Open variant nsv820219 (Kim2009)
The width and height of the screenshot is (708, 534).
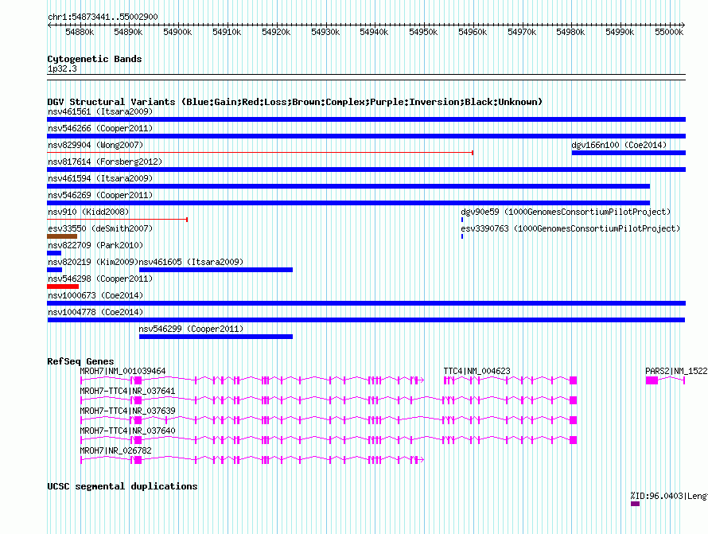coord(55,270)
